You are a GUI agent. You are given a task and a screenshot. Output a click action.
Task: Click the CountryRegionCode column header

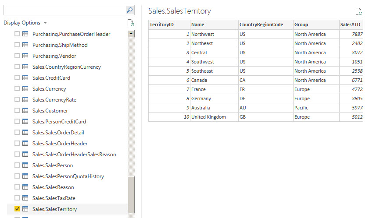pyautogui.click(x=261, y=25)
